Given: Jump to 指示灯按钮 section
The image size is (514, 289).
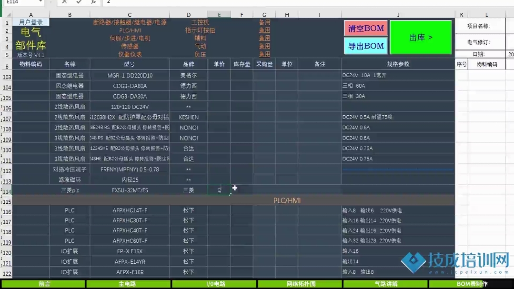Looking at the screenshot, I should [x=200, y=30].
